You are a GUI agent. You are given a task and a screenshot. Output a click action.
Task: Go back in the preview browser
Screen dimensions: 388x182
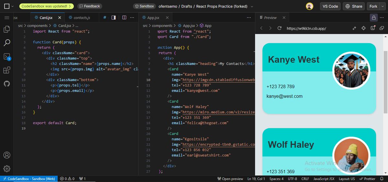click(x=262, y=28)
